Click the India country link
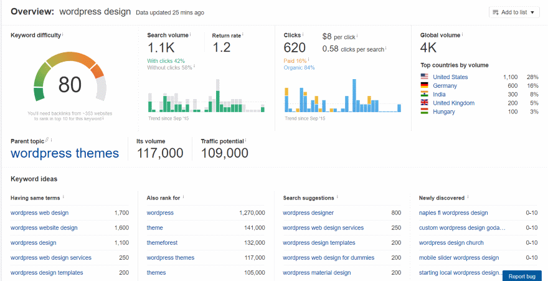Image resolution: width=548 pixels, height=281 pixels. pyautogui.click(x=439, y=95)
